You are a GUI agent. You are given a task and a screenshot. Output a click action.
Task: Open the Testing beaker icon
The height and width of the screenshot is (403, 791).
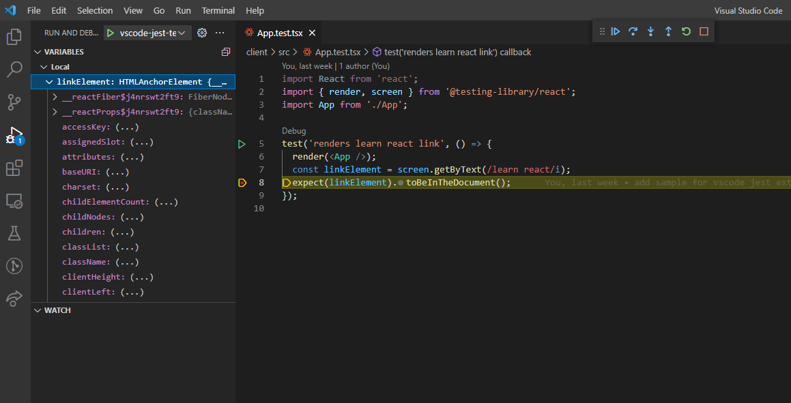tap(14, 233)
